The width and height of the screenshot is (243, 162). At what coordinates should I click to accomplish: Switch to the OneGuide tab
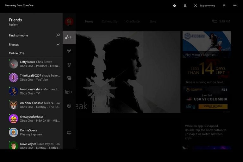pos(133,22)
